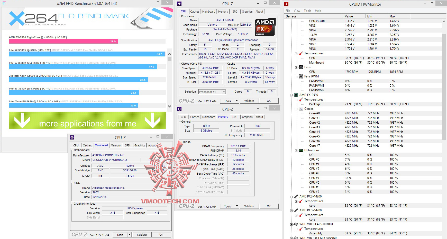Screen dimensions: 447x239
Task: Open the View menu in HWMonitor
Action: click(297, 11)
